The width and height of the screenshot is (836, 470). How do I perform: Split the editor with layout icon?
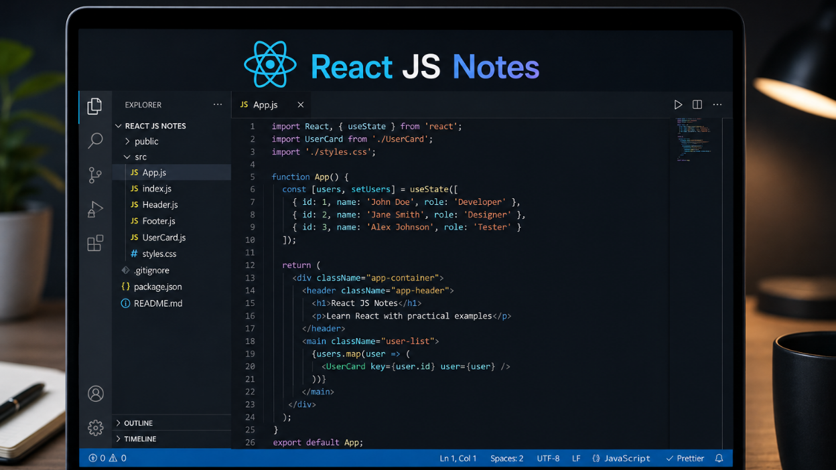click(x=697, y=104)
